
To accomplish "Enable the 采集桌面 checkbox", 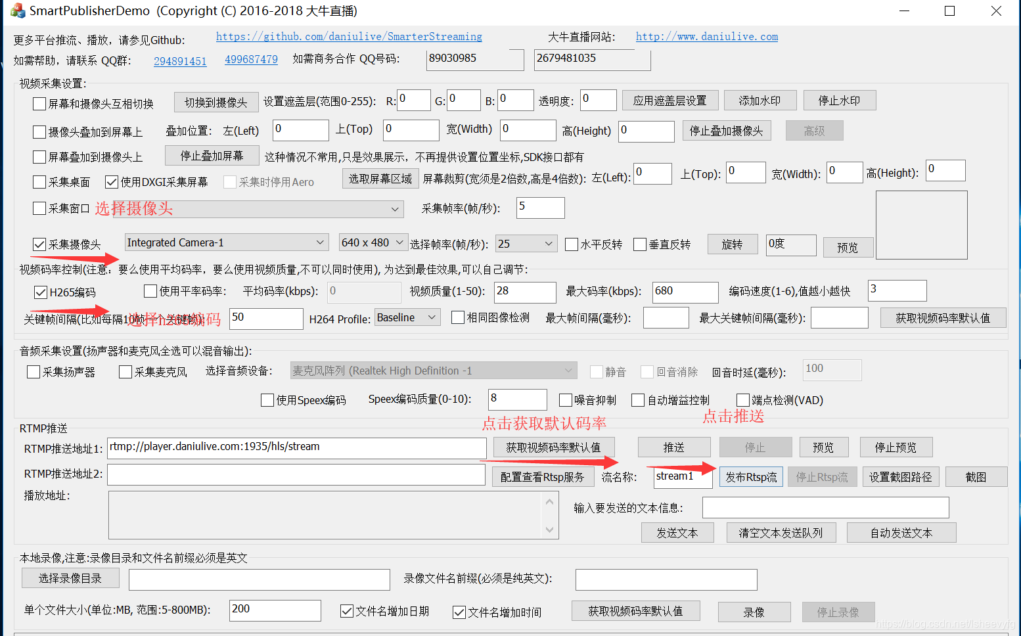I will 39,181.
